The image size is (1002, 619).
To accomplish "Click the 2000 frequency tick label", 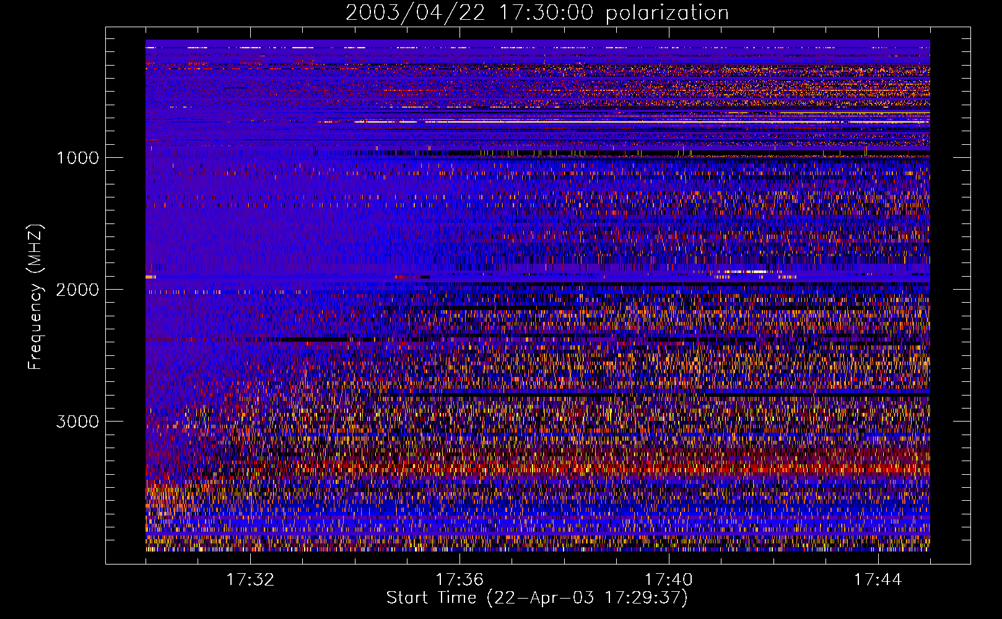I will (x=77, y=290).
